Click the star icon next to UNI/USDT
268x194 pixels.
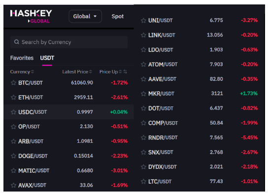(x=143, y=21)
